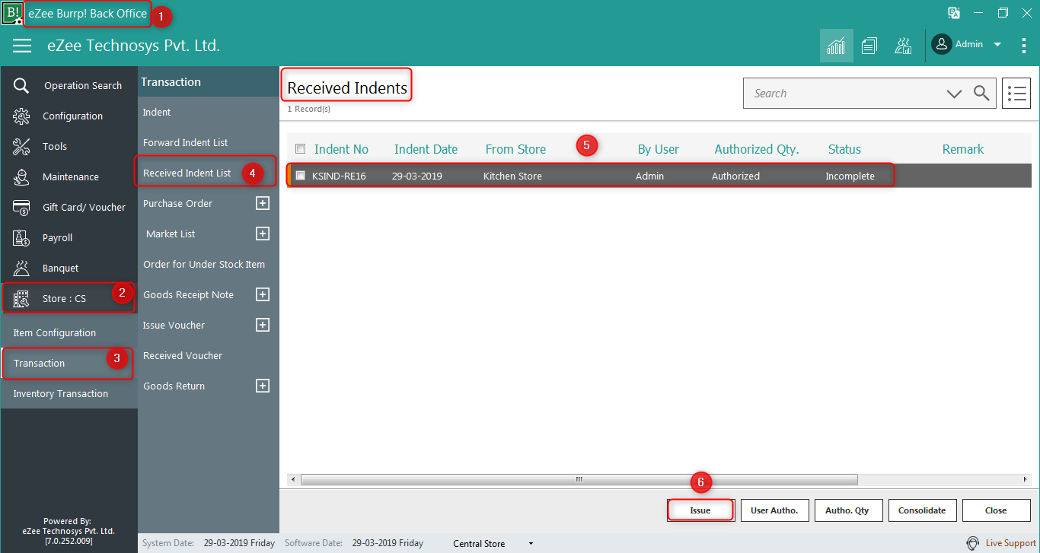Click the scrollbar right arrow
Screen dimensions: 1040x553
pos(1026,479)
